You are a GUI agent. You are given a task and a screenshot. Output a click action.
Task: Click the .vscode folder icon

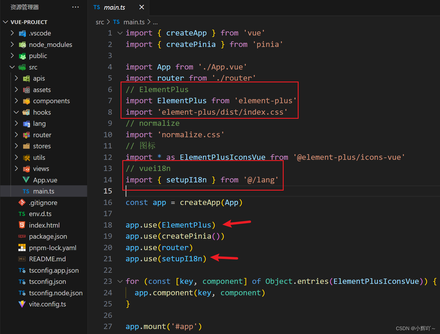pyautogui.click(x=22, y=33)
